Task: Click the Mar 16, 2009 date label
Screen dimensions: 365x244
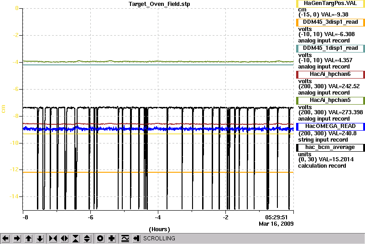Action: [x=276, y=224]
